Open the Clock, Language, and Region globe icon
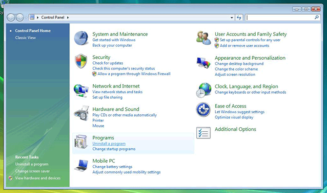 tap(204, 90)
